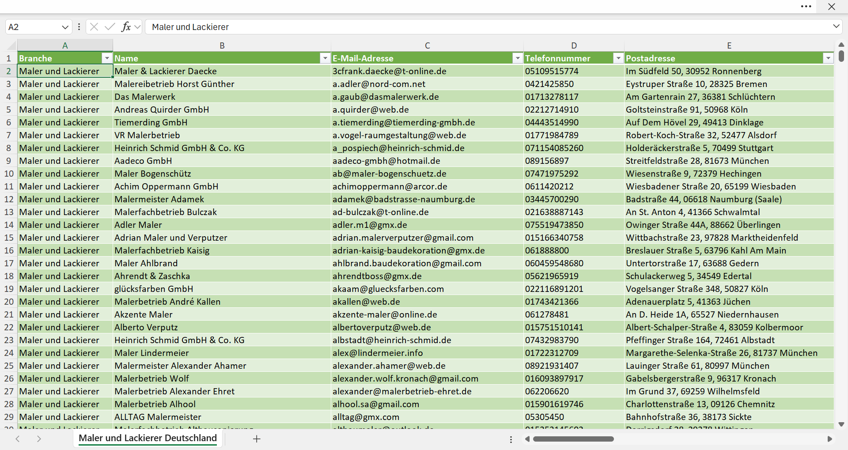Open Name column filter dropdown
The image size is (848, 450).
point(325,58)
